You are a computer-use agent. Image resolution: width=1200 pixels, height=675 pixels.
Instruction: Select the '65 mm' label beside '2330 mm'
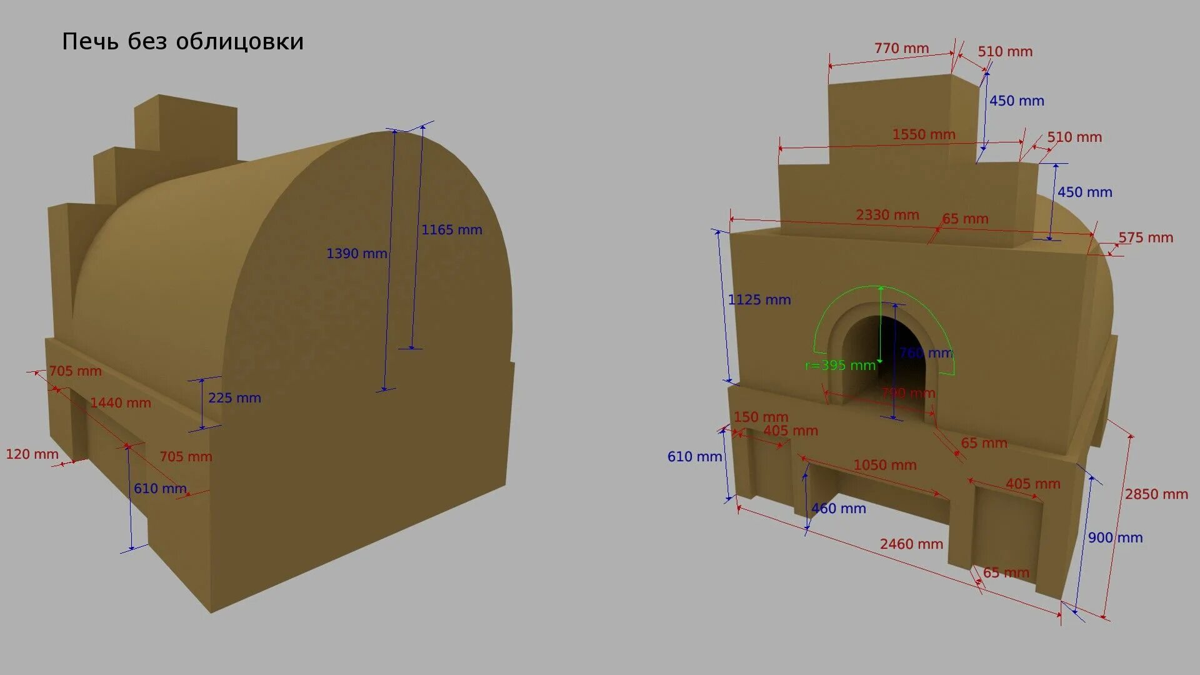coord(965,219)
